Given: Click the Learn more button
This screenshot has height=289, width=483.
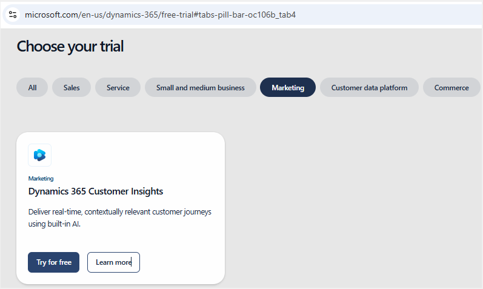Looking at the screenshot, I should pos(113,262).
